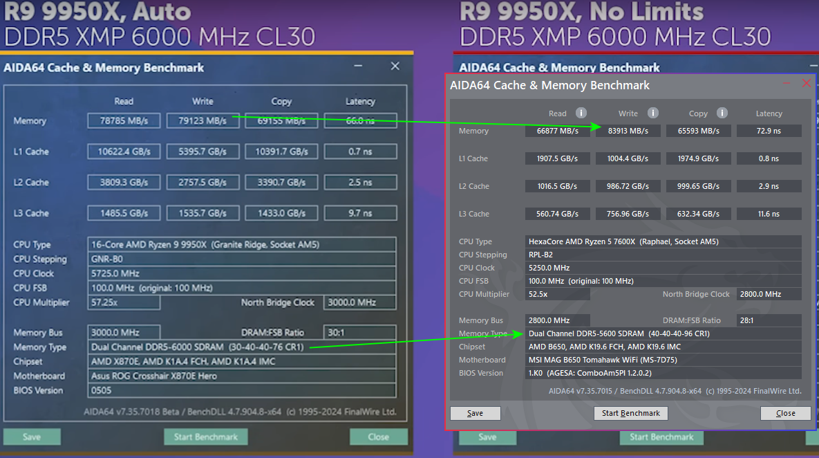Start Benchmark in the partly hidden background window
819x458 pixels.
click(x=661, y=437)
